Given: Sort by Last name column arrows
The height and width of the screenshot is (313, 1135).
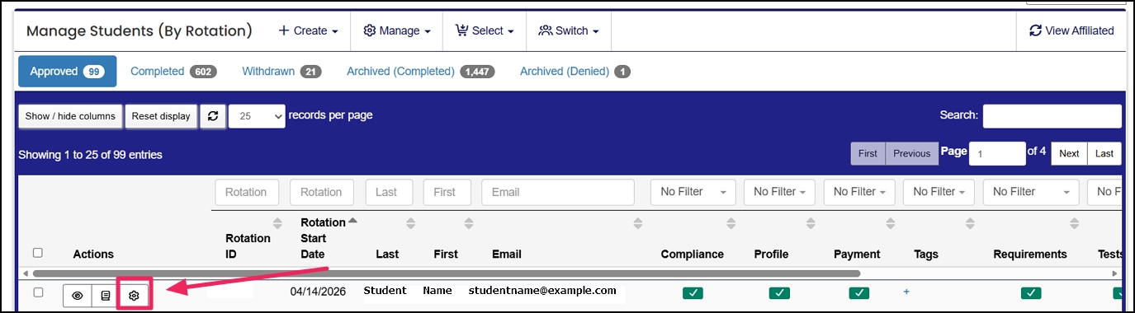Looking at the screenshot, I should 410,223.
